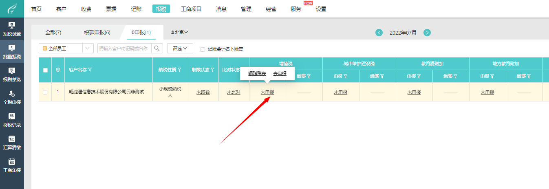Tick the select-all header checkbox
The image size is (549, 189).
coord(45,70)
